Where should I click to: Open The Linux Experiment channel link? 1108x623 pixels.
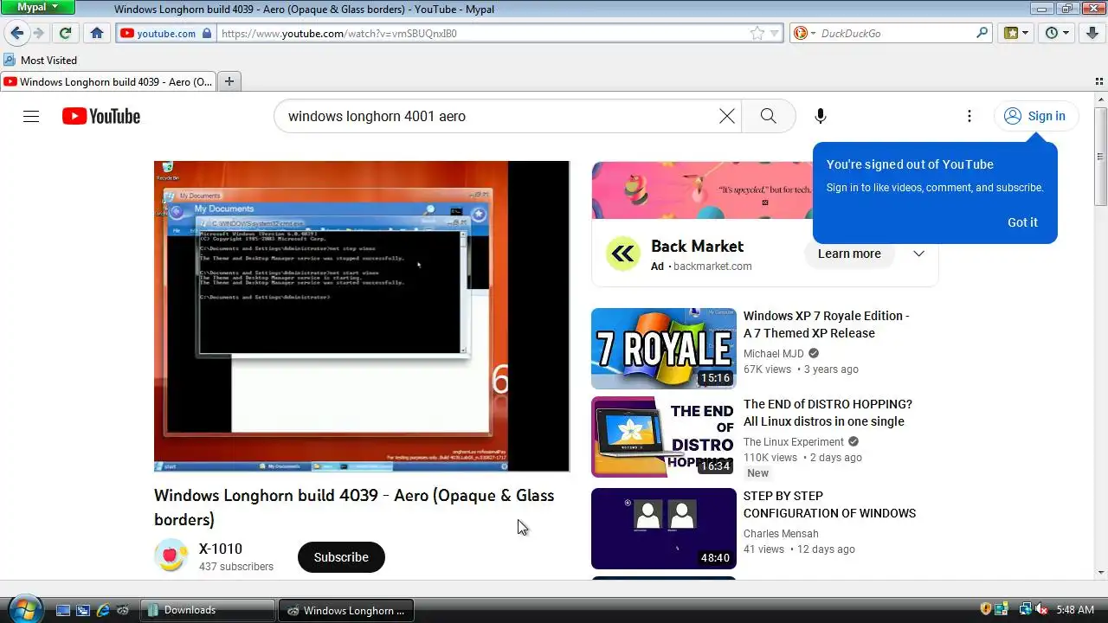[x=793, y=441]
